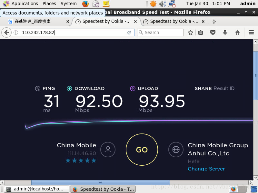Viewport: 258px width, 193px height.
Task: Open a new tab with plus button
Action: [x=214, y=22]
